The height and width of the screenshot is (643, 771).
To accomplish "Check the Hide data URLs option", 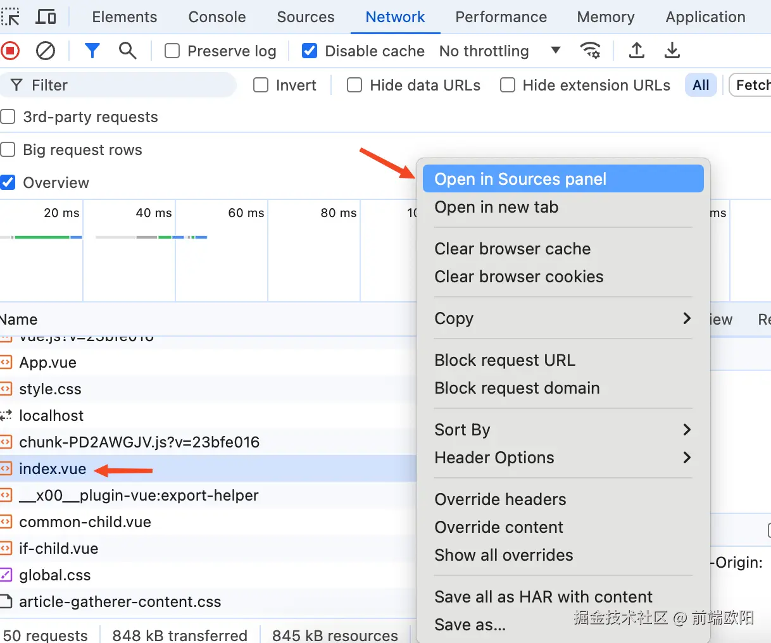I will tap(354, 85).
